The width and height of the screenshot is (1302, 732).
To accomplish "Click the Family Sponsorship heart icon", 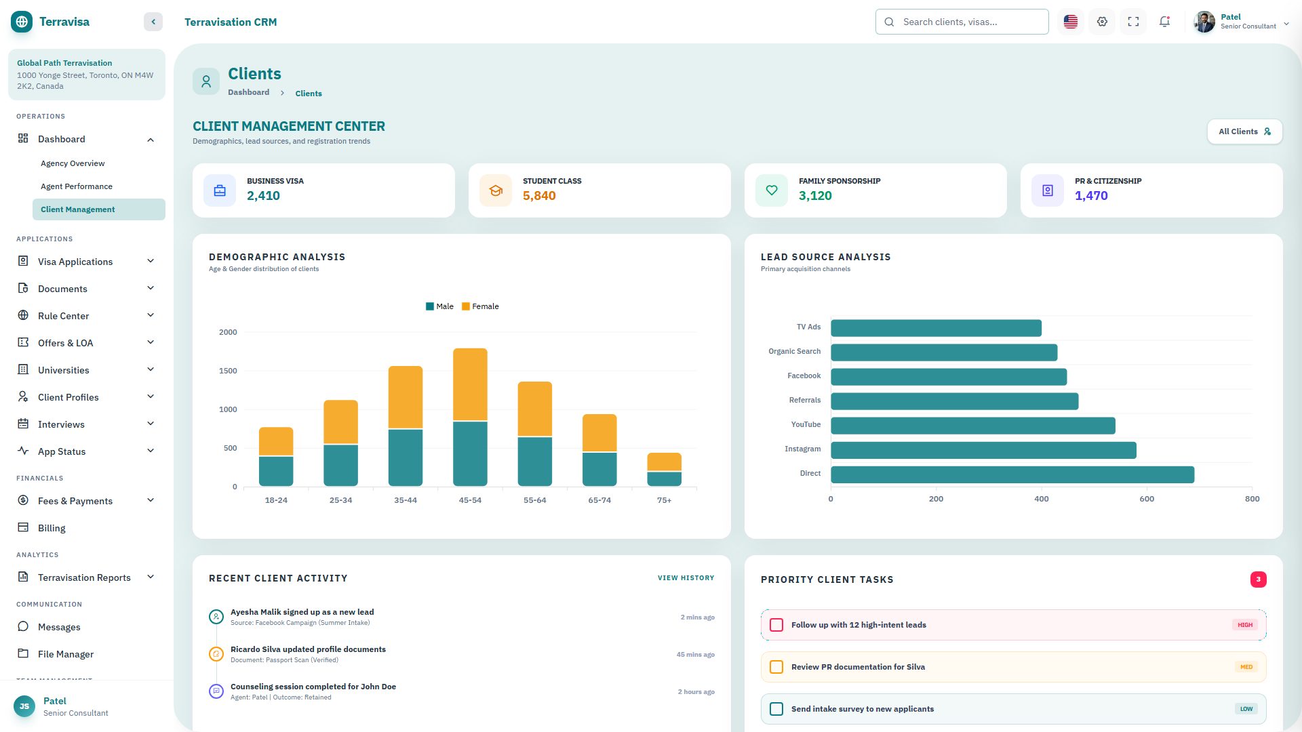I will (772, 190).
